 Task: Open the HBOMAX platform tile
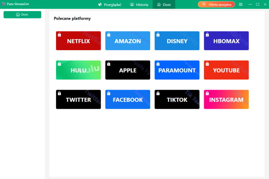click(226, 41)
